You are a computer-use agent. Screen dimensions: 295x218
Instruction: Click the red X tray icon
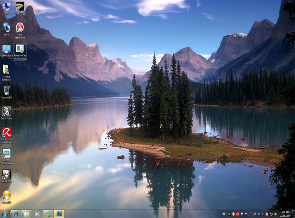coord(255,214)
